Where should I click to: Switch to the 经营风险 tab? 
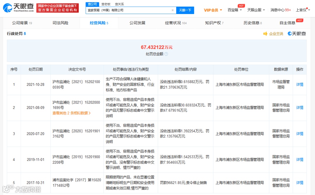click(99, 23)
